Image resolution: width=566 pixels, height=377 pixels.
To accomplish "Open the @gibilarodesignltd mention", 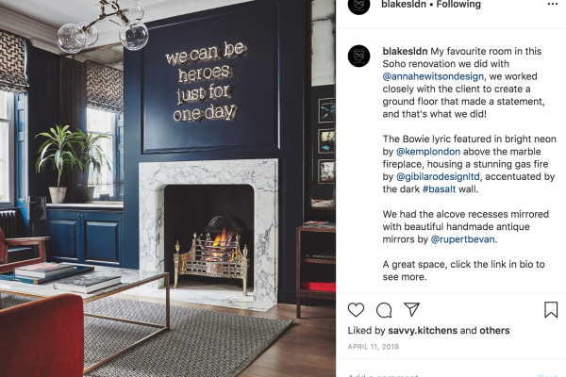I will (438, 176).
